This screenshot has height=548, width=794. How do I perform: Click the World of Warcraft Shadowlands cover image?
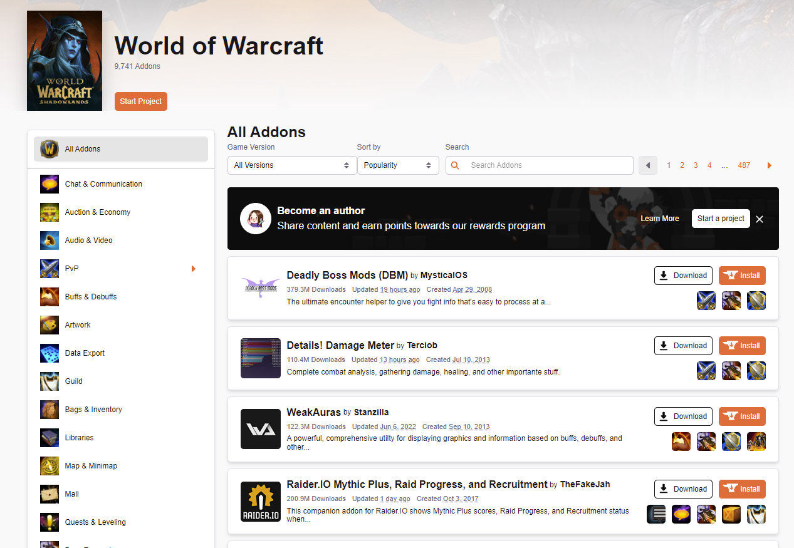coord(65,61)
